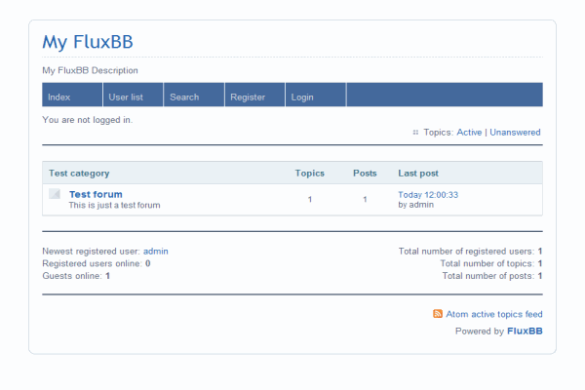Go to the Search page

184,97
